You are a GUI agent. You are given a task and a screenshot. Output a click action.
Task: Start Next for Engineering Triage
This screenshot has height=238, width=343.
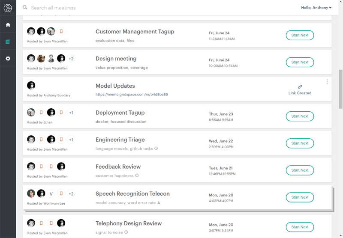click(x=300, y=143)
